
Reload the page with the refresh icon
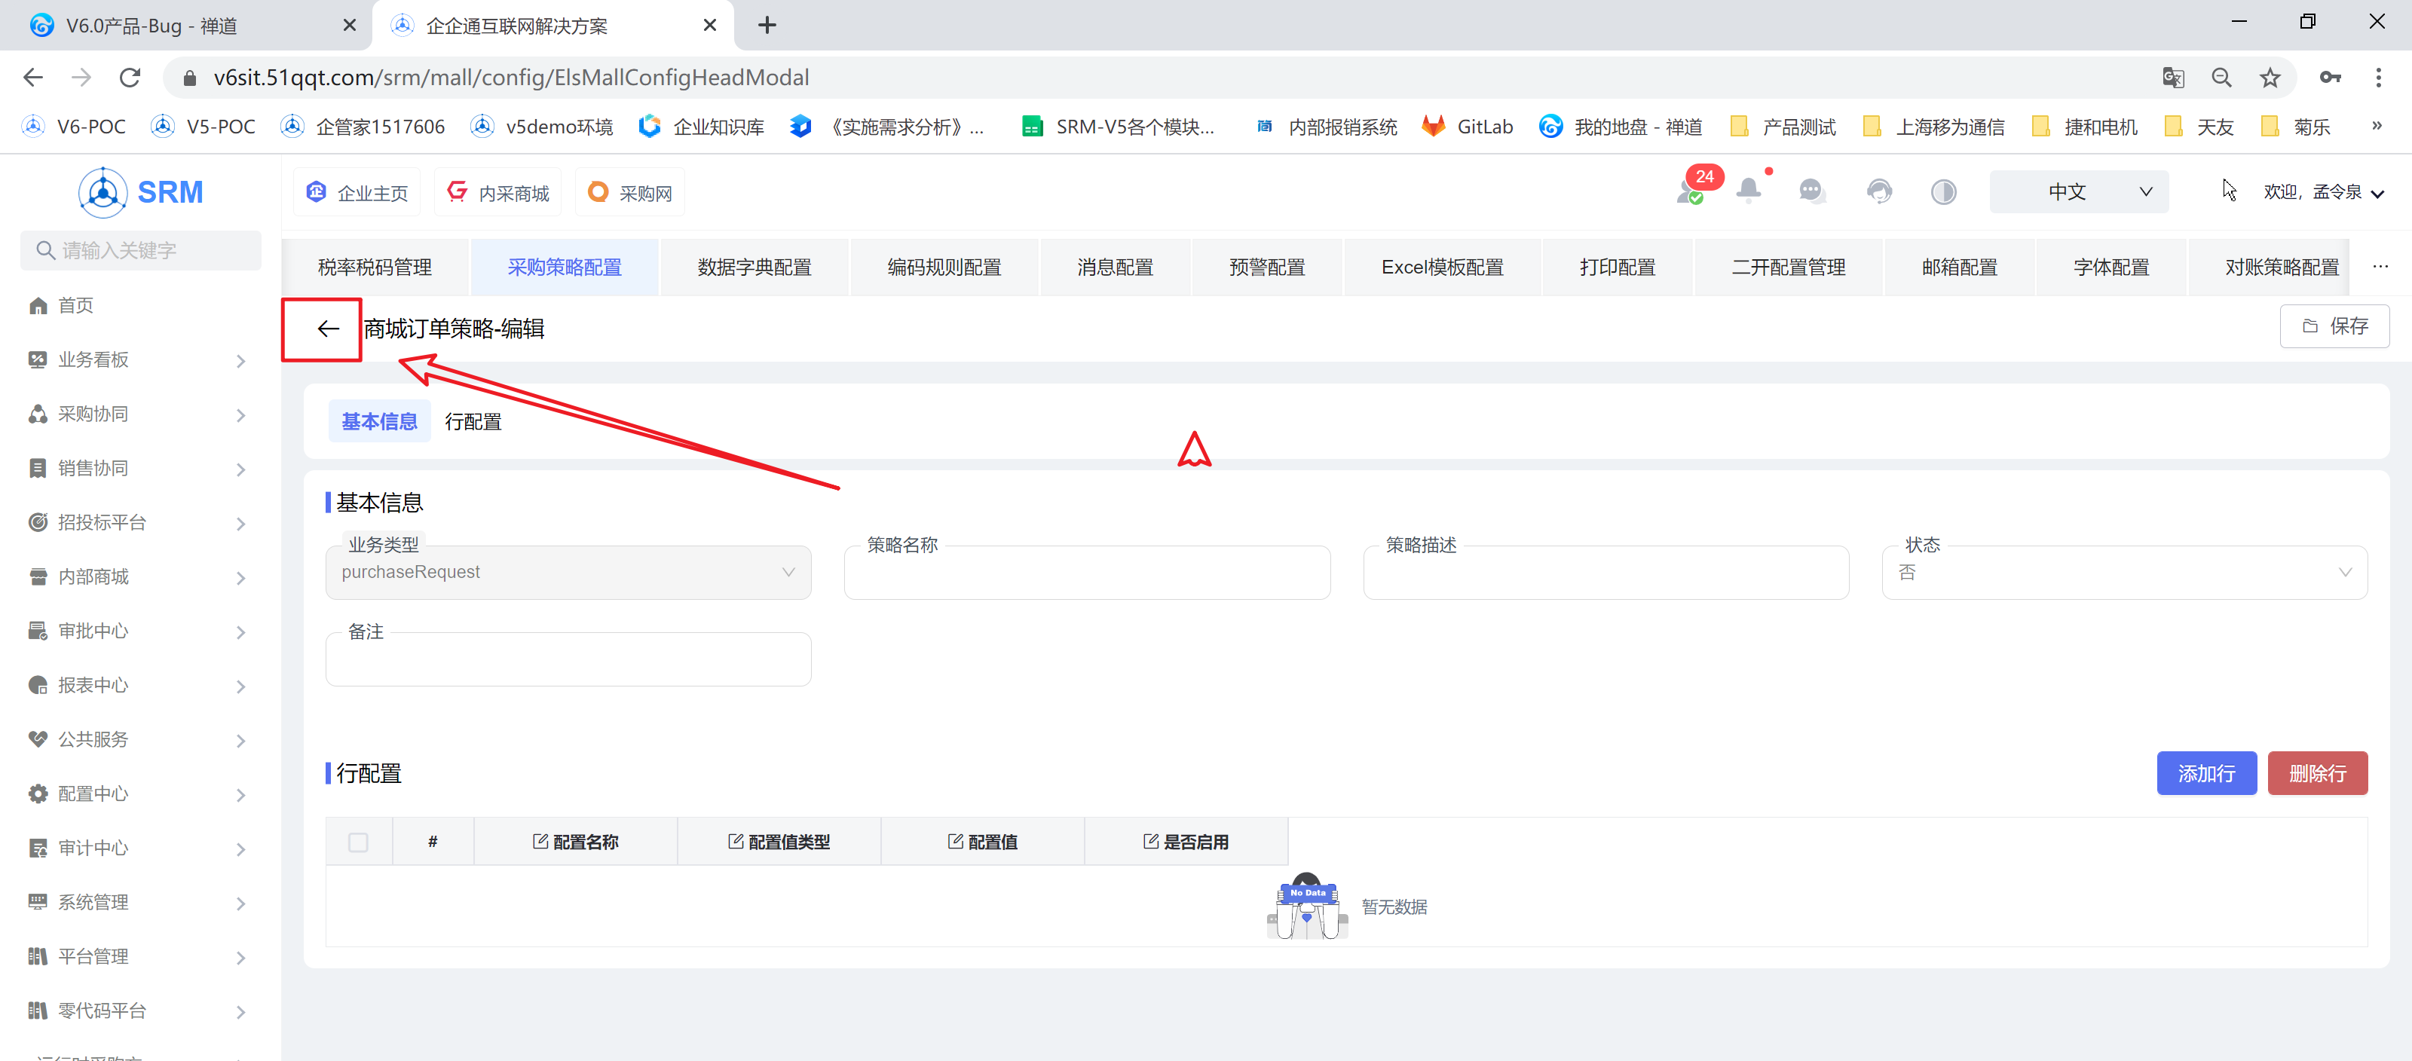[130, 78]
